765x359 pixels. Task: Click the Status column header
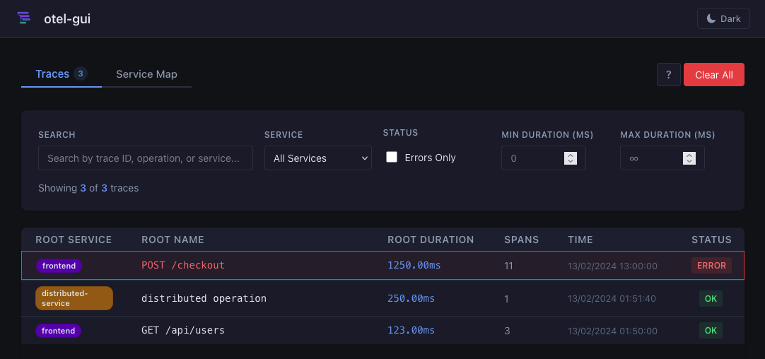point(711,240)
